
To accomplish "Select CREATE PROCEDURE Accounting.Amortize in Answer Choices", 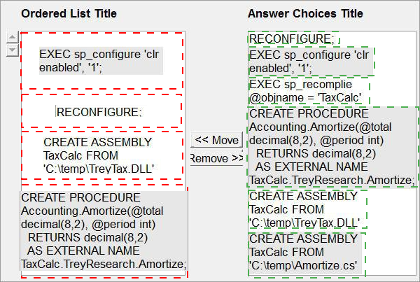I will [333, 147].
